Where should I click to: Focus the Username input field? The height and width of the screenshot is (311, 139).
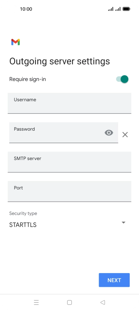click(69, 103)
